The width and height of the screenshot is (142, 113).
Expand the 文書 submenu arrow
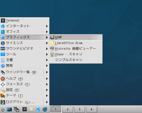(x=47, y=60)
